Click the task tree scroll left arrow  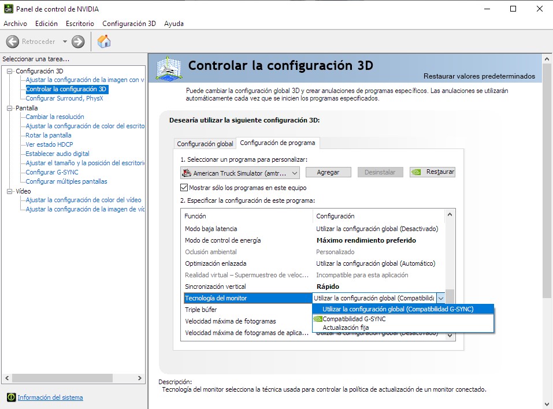(7, 378)
